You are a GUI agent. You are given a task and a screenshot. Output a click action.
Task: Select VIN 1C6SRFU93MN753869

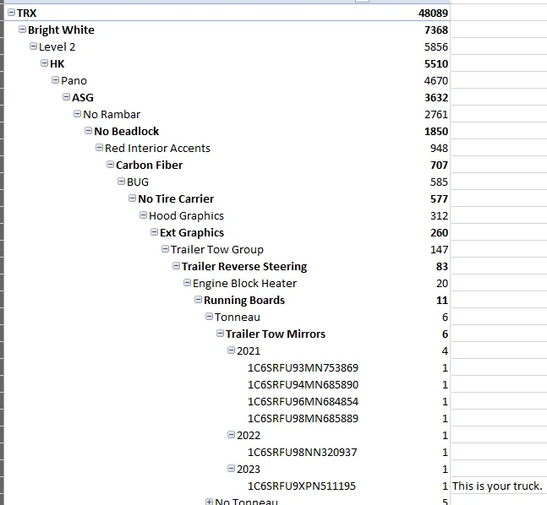[303, 367]
